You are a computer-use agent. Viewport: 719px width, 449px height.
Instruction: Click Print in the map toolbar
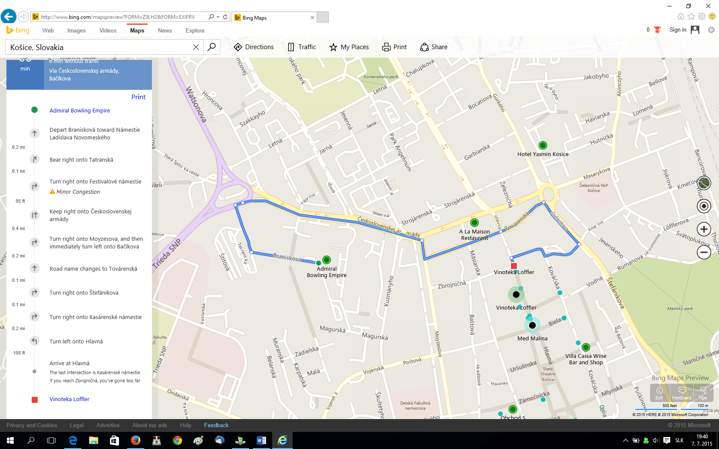394,47
